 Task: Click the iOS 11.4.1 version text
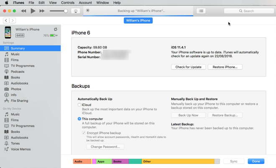click(178, 47)
